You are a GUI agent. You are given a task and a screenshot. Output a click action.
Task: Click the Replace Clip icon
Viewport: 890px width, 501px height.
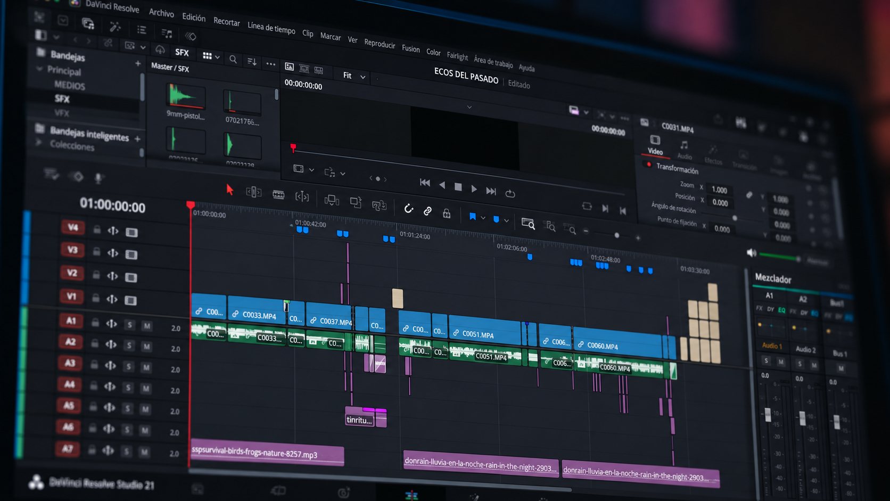click(379, 205)
